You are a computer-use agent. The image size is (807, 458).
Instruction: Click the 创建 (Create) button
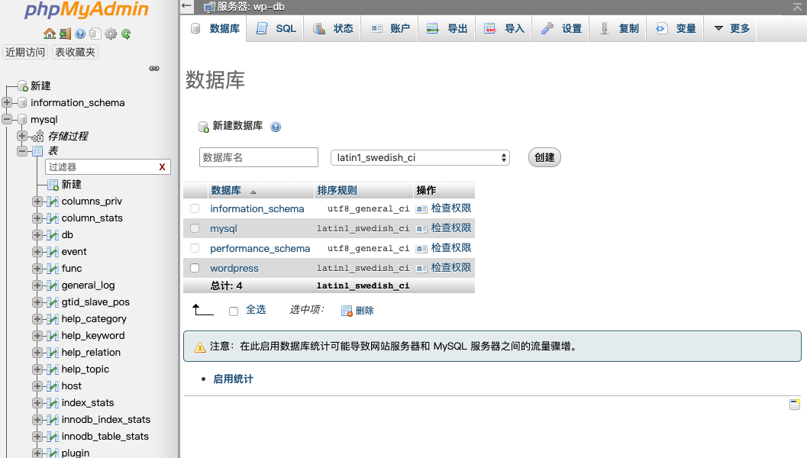[544, 157]
